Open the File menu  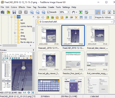coord(2,7)
